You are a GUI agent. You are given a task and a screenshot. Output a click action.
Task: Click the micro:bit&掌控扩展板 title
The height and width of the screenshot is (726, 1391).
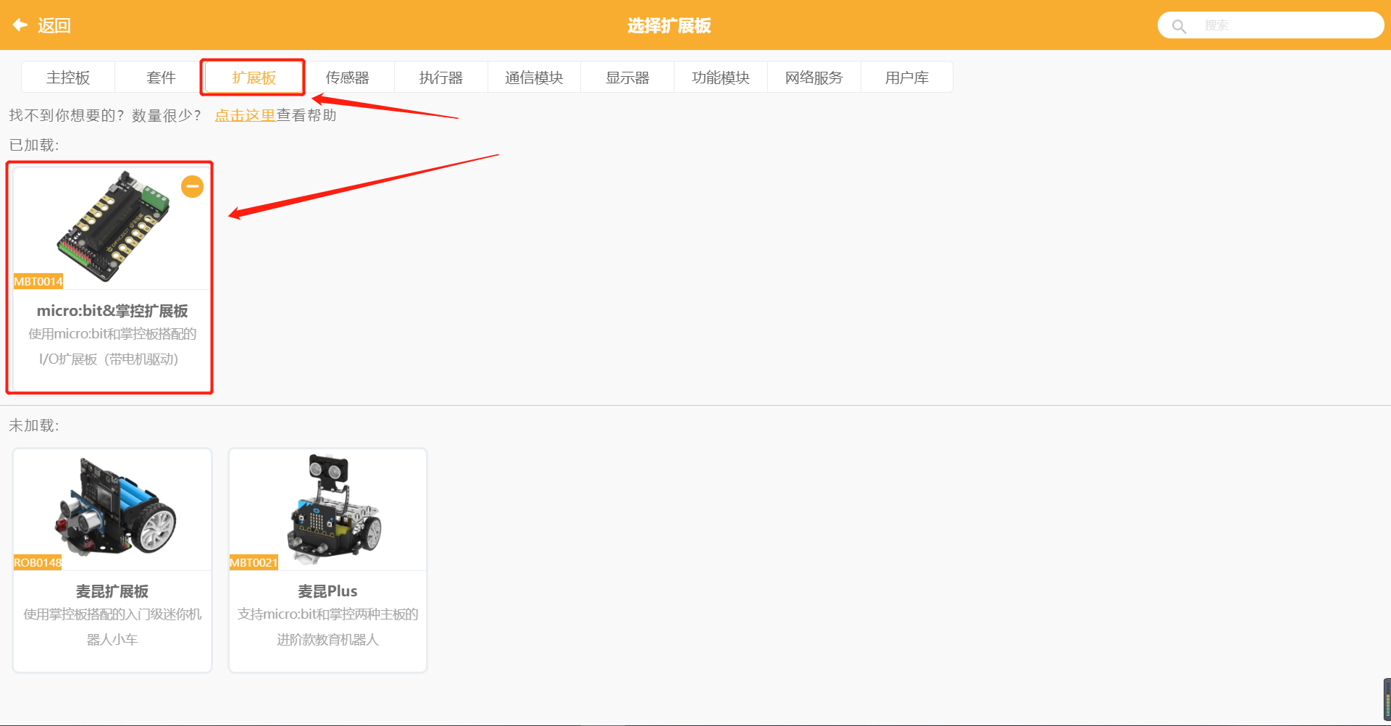point(112,311)
